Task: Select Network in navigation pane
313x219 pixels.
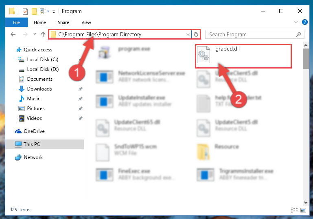Action: pyautogui.click(x=33, y=157)
